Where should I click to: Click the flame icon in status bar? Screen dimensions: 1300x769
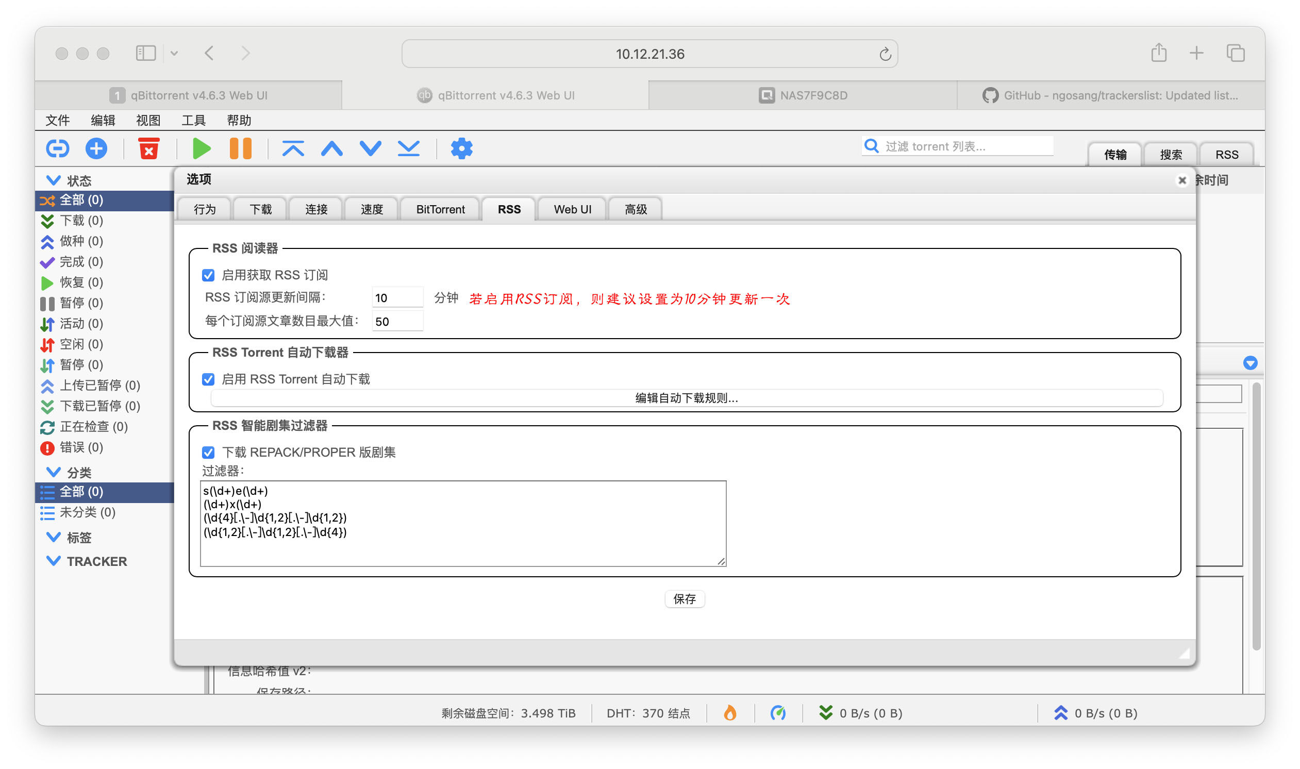click(x=730, y=713)
